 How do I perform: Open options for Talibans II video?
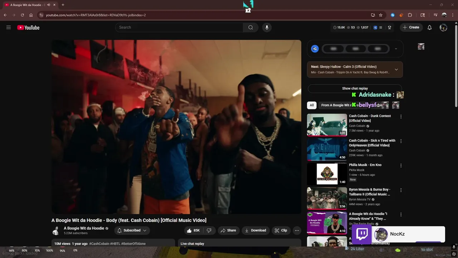tap(401, 190)
